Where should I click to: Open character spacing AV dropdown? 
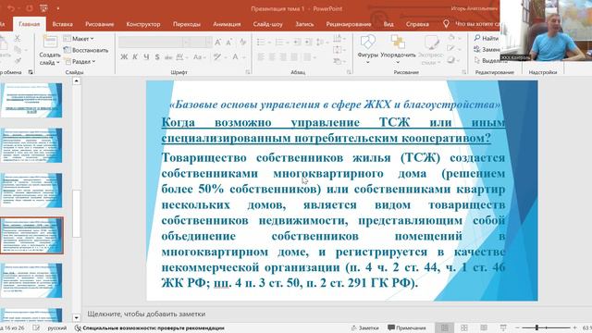click(182, 57)
